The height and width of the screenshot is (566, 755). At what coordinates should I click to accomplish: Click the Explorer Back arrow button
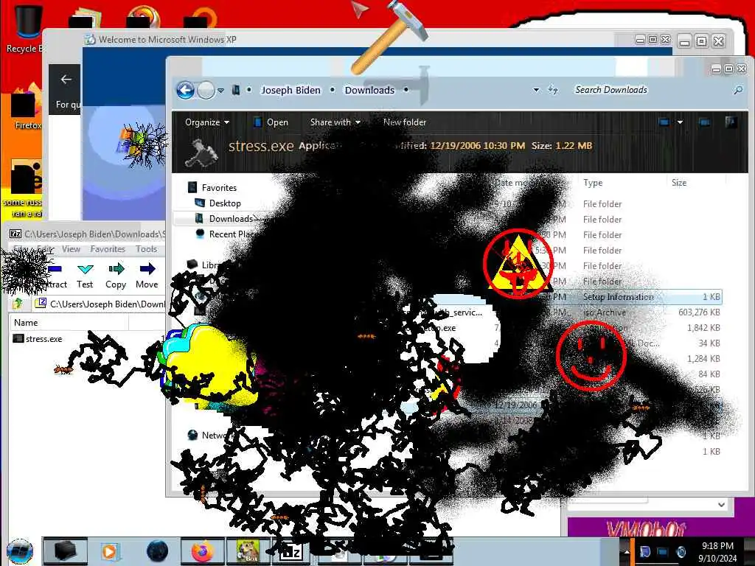point(185,90)
